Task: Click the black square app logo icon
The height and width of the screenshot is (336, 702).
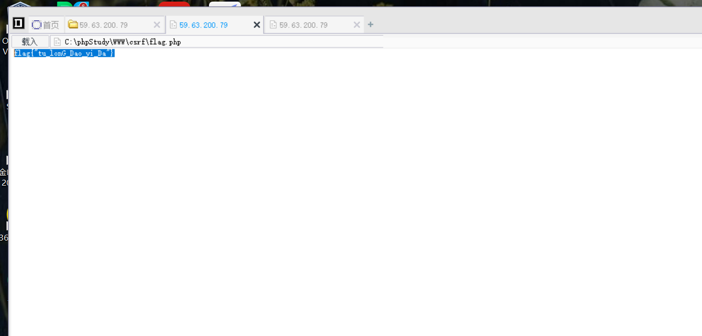Action: pos(19,23)
